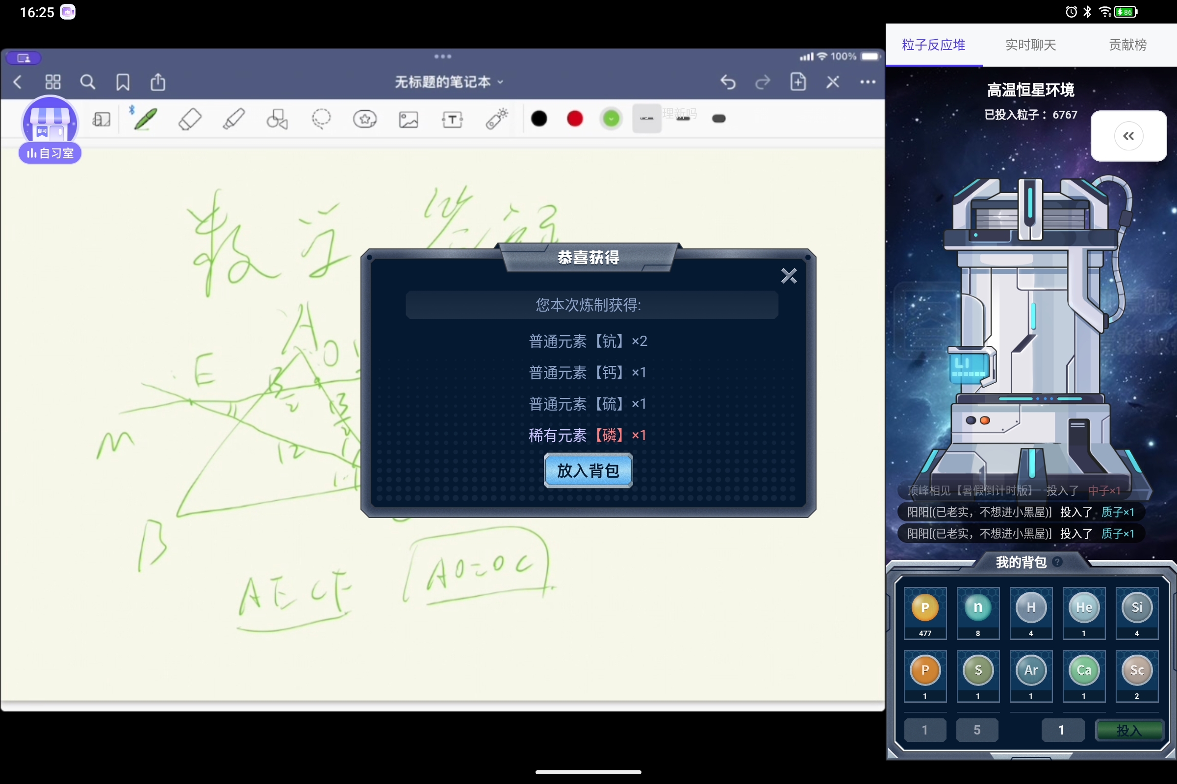The image size is (1177, 784).
Task: Choose the black pen color
Action: point(539,119)
